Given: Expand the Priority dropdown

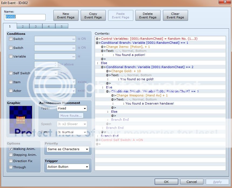Looking at the screenshot, I should coord(68,149).
